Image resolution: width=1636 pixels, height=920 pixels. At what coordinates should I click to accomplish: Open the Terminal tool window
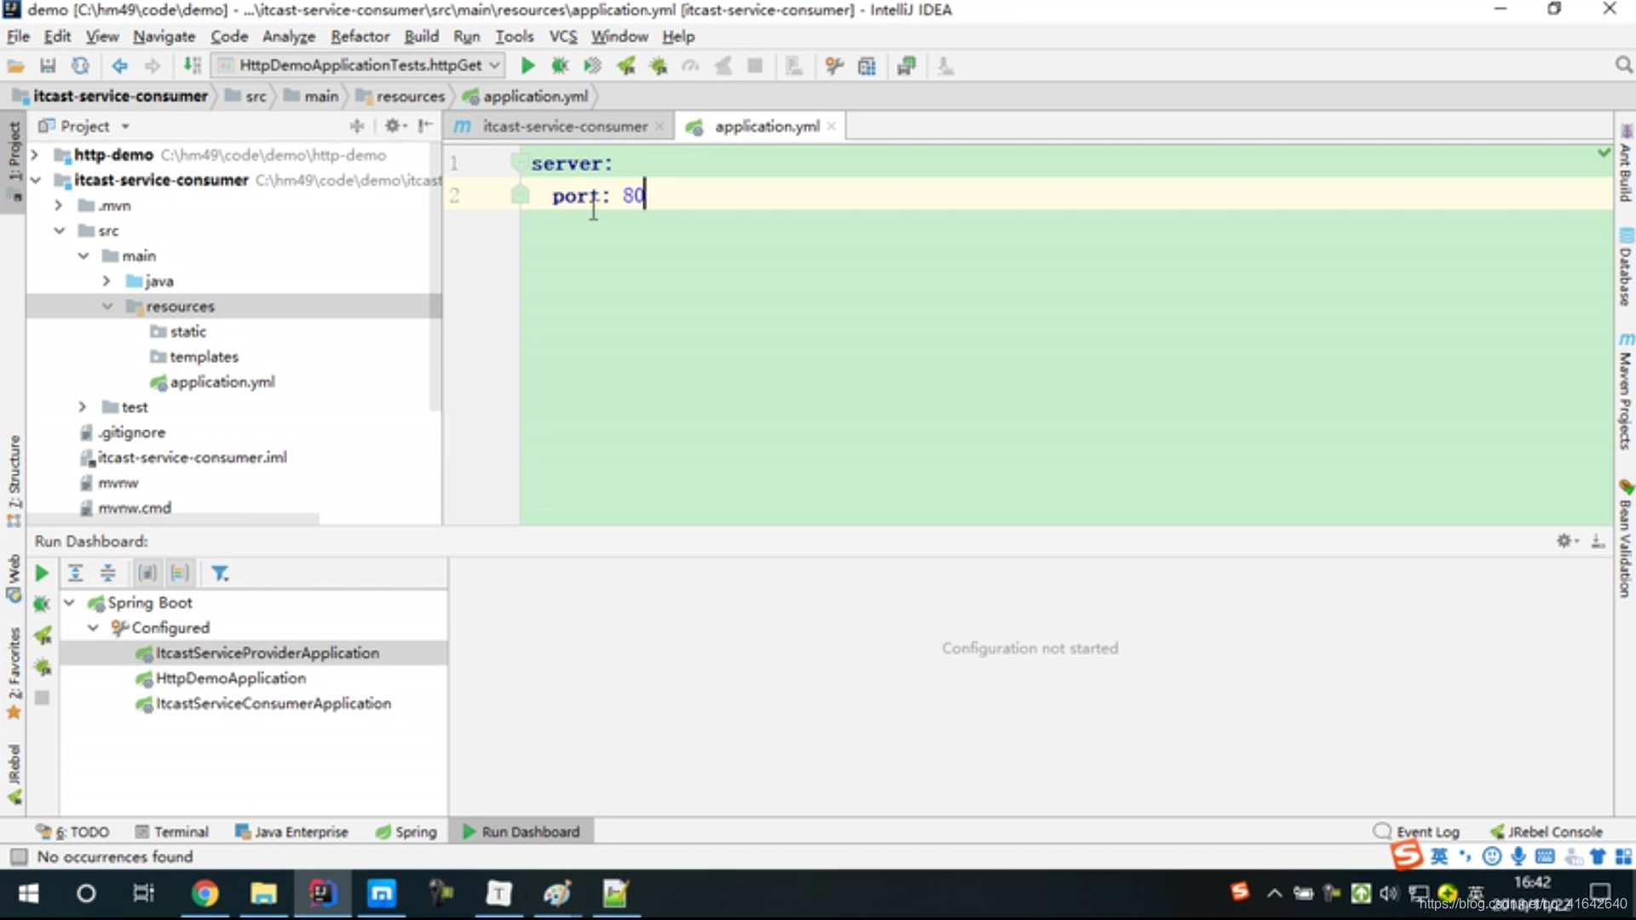(171, 831)
